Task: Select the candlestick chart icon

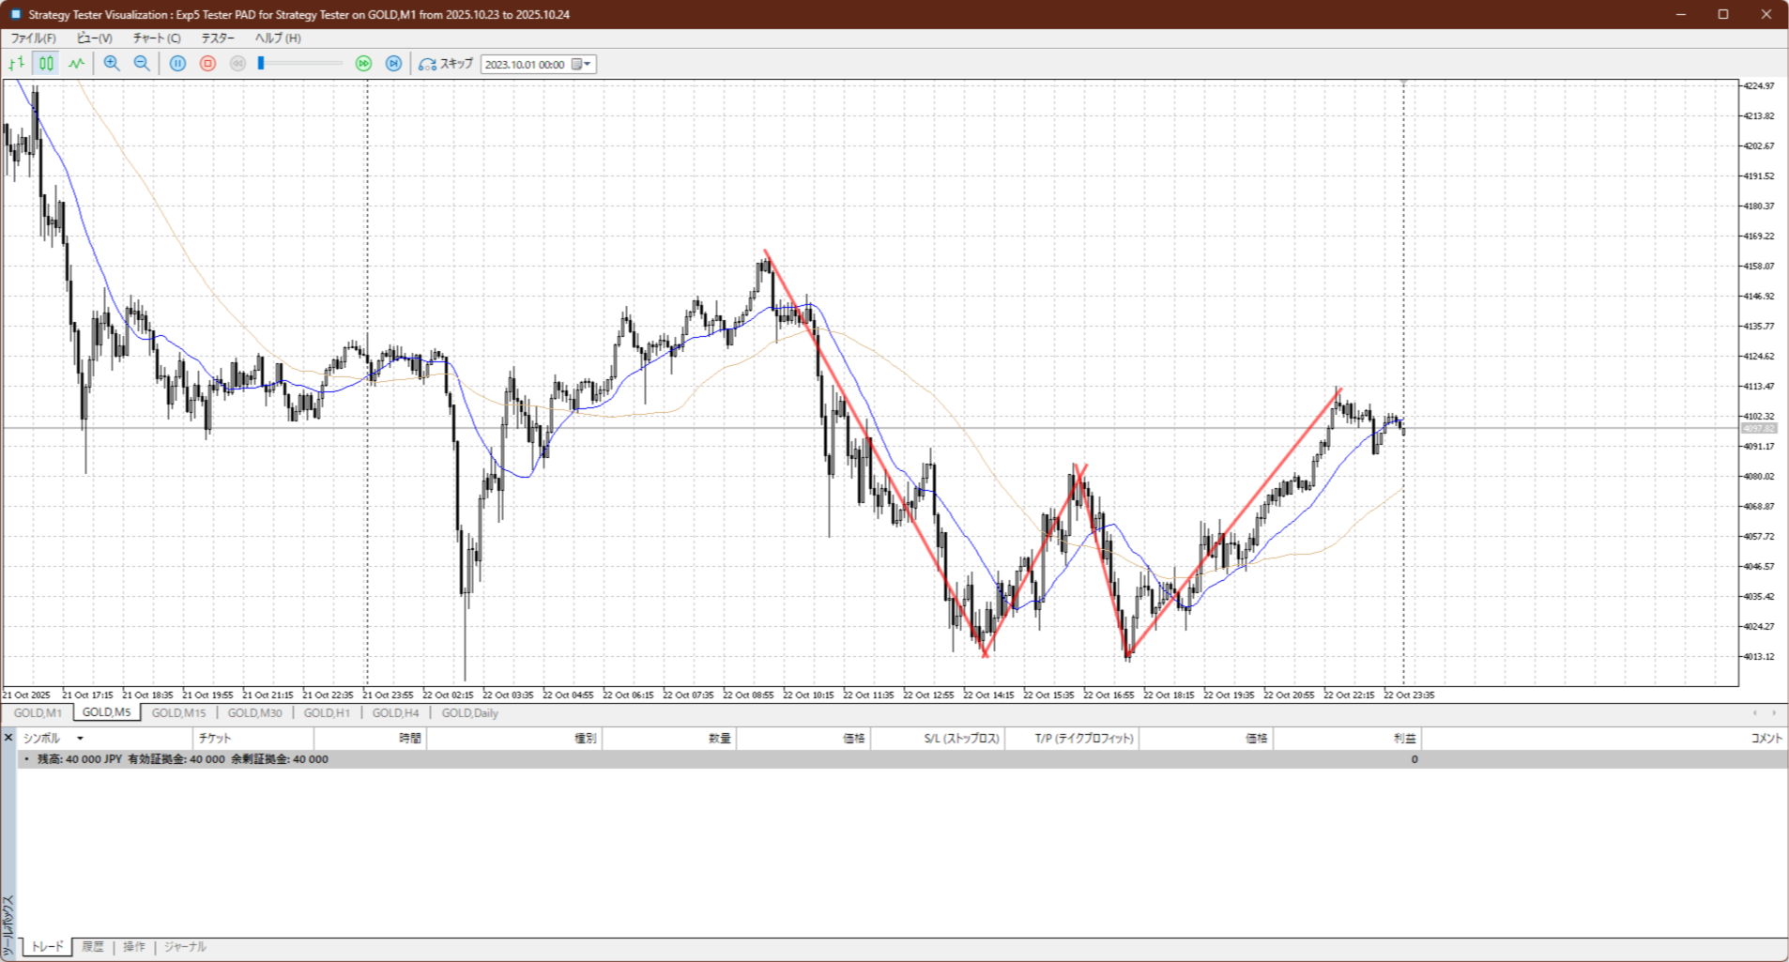Action: [x=46, y=64]
